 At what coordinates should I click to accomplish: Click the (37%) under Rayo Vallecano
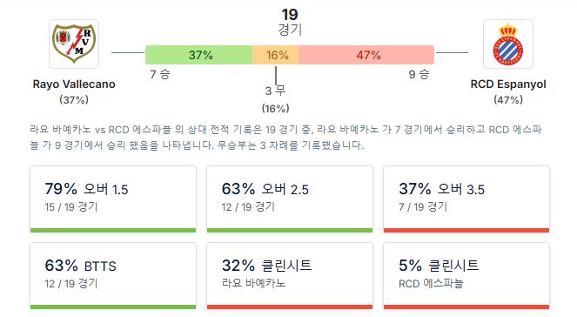[x=74, y=100]
